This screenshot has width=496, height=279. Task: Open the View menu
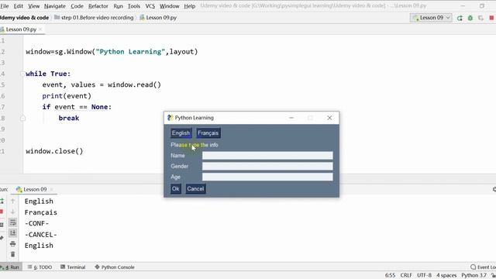(33, 6)
